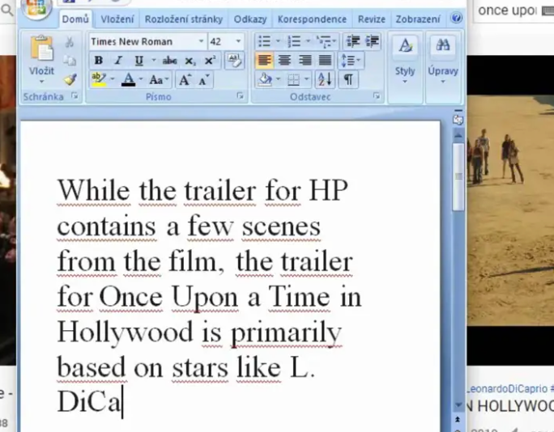Open the Borders dropdown arrow
Screen dimensions: 554x432
pyautogui.click(x=307, y=79)
